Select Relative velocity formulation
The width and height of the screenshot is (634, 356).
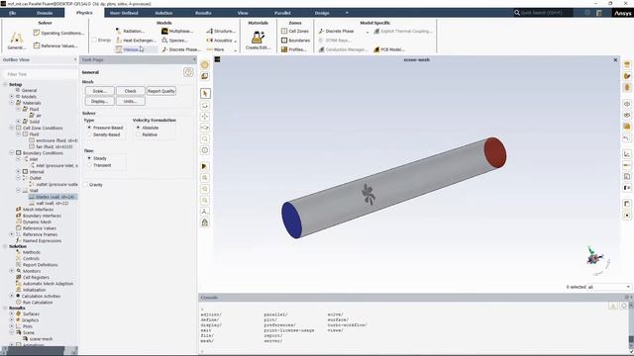coord(138,134)
